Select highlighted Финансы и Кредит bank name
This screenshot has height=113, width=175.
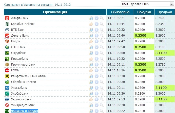click(x=25, y=111)
